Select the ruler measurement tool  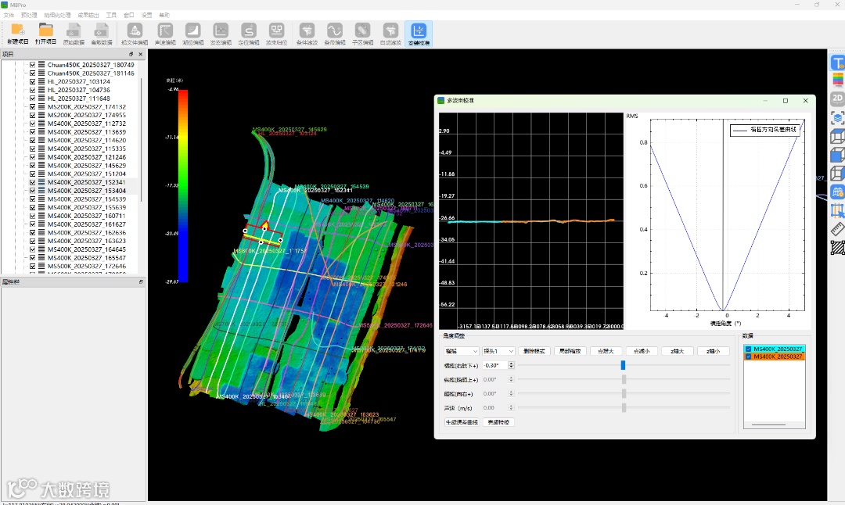point(837,229)
